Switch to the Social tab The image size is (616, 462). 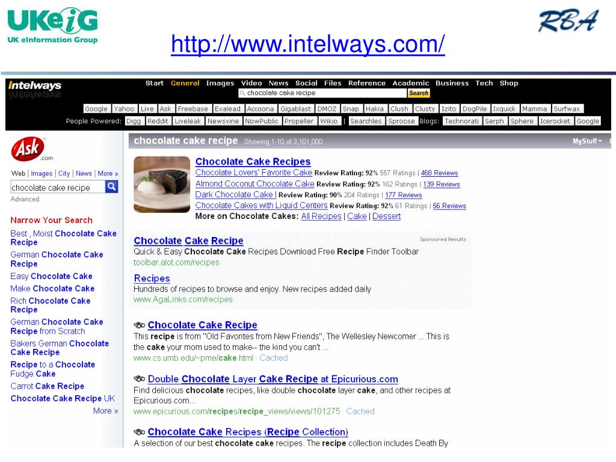point(306,83)
